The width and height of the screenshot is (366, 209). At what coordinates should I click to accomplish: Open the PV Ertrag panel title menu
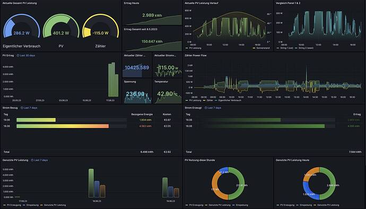[8, 56]
